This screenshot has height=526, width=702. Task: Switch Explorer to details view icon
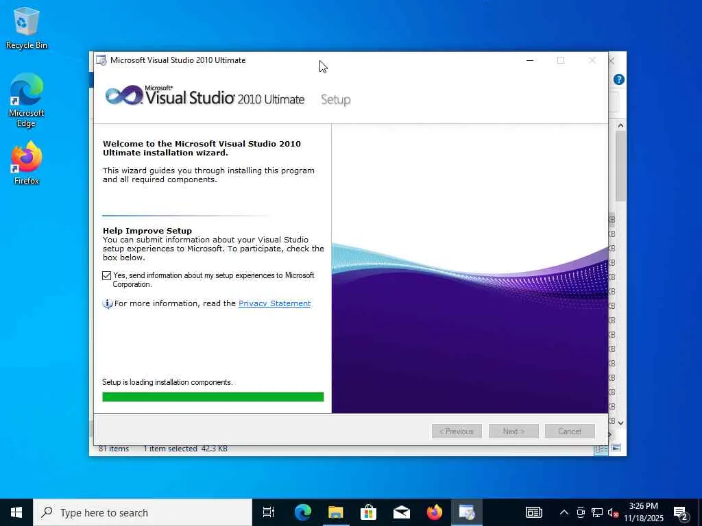601,449
